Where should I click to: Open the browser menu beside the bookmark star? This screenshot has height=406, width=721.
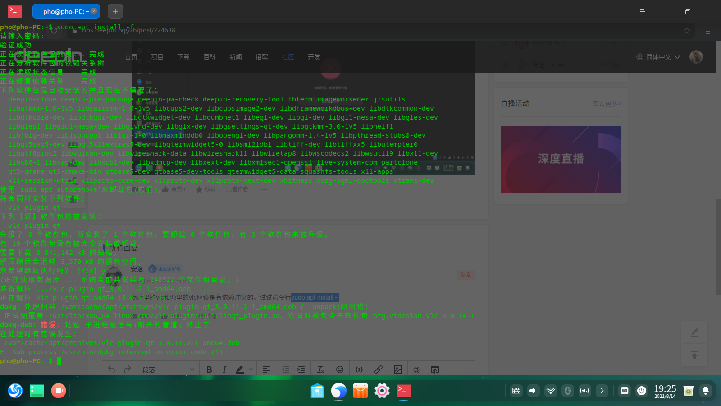708,31
